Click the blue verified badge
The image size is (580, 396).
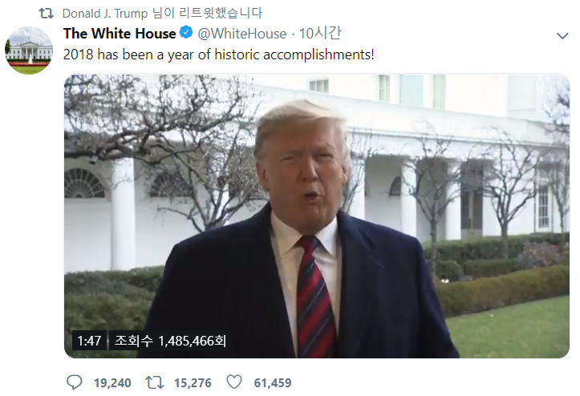(186, 33)
